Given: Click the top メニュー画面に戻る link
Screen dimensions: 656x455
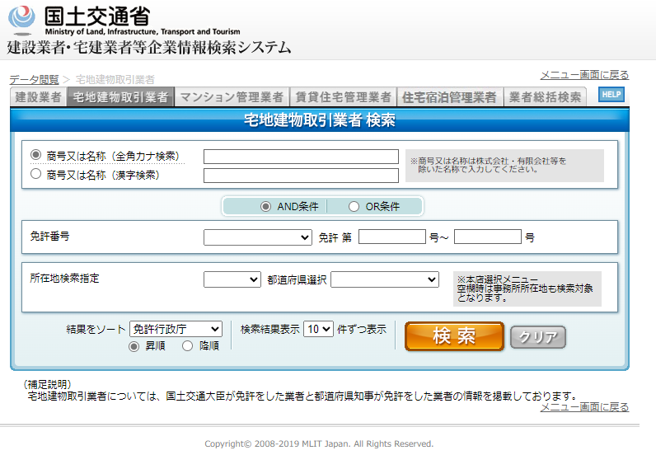Looking at the screenshot, I should tap(584, 75).
